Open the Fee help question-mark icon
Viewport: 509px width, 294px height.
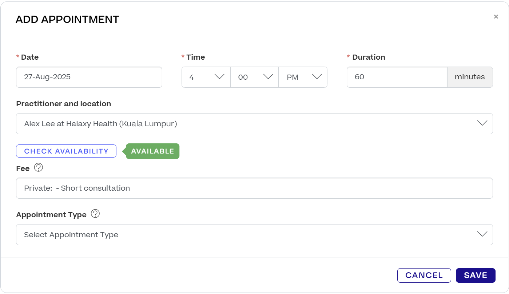(x=39, y=168)
